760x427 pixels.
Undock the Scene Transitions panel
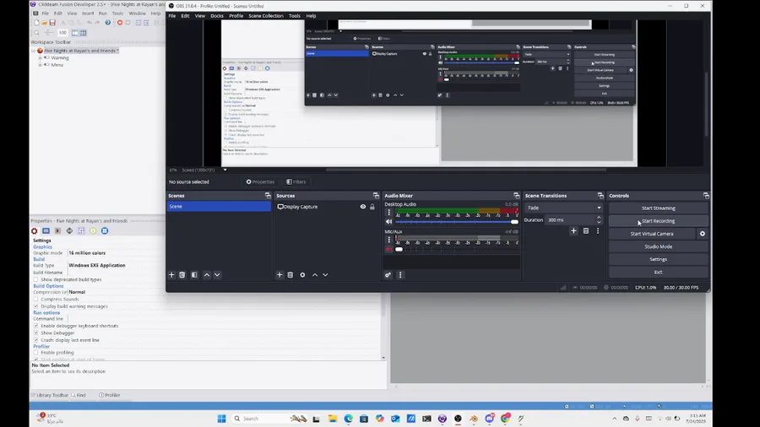601,196
